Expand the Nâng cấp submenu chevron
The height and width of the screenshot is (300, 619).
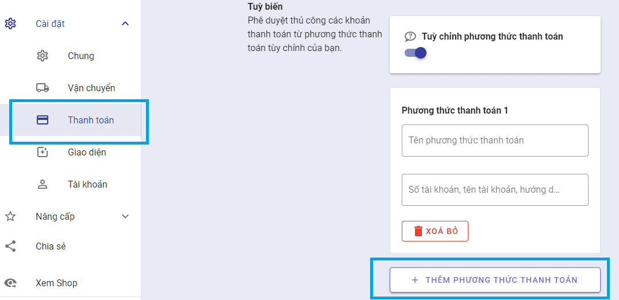click(x=125, y=217)
